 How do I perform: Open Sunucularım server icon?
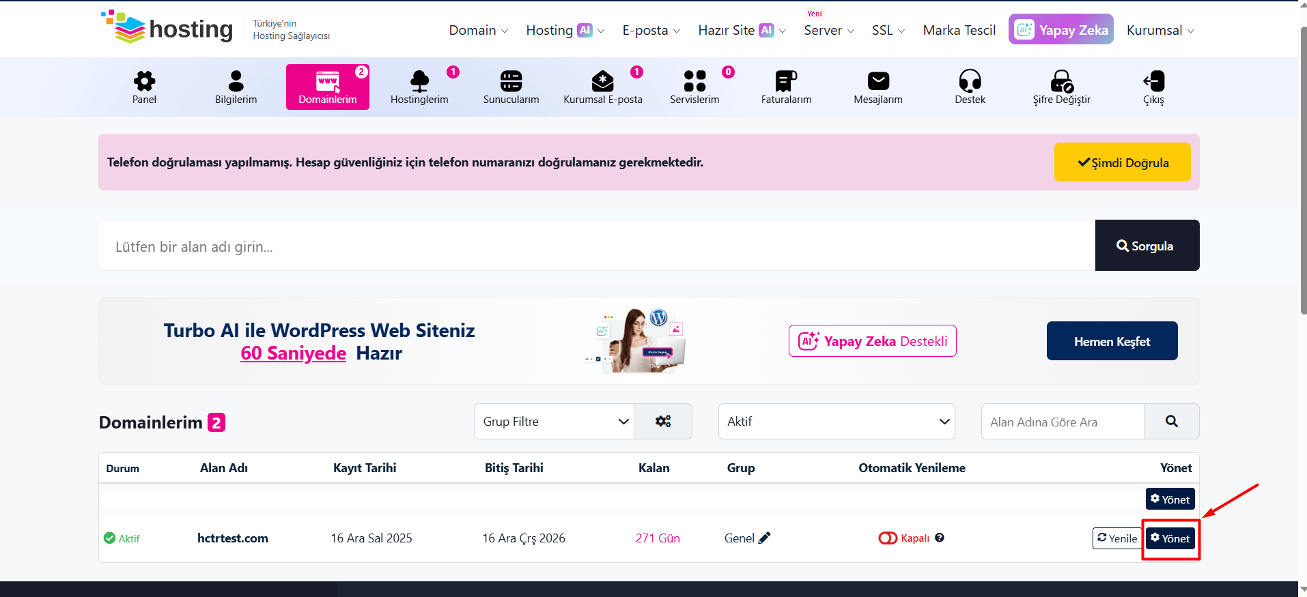(x=511, y=81)
